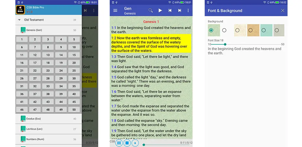This screenshot has height=147, width=302.
Task: Tap verse 1:1 In the beginning
Action: pyautogui.click(x=151, y=30)
